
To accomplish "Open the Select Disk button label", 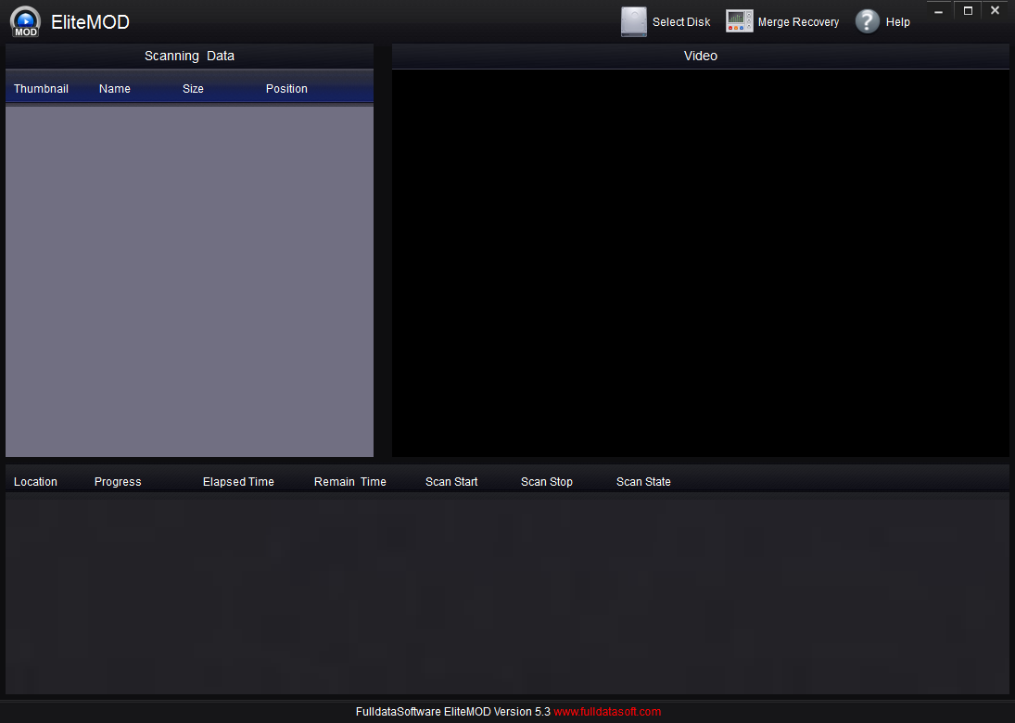I will coord(681,22).
